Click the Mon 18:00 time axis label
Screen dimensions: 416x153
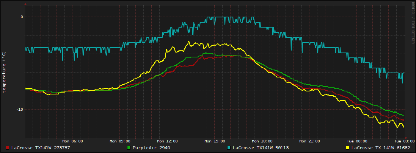click(x=262, y=141)
